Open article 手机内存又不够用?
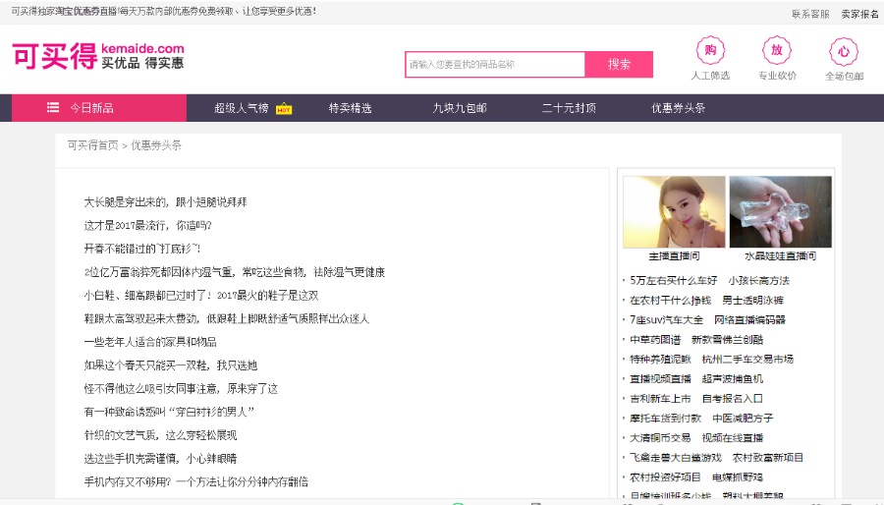This screenshot has width=884, height=505. pyautogui.click(x=196, y=481)
